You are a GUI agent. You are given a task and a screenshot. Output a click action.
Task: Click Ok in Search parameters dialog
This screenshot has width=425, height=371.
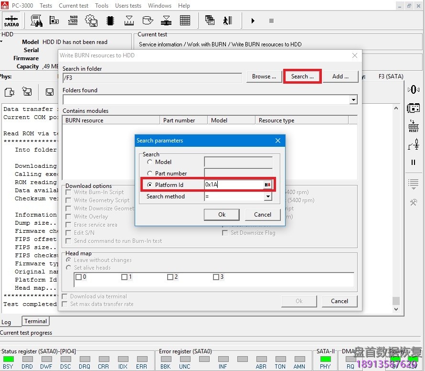(222, 215)
